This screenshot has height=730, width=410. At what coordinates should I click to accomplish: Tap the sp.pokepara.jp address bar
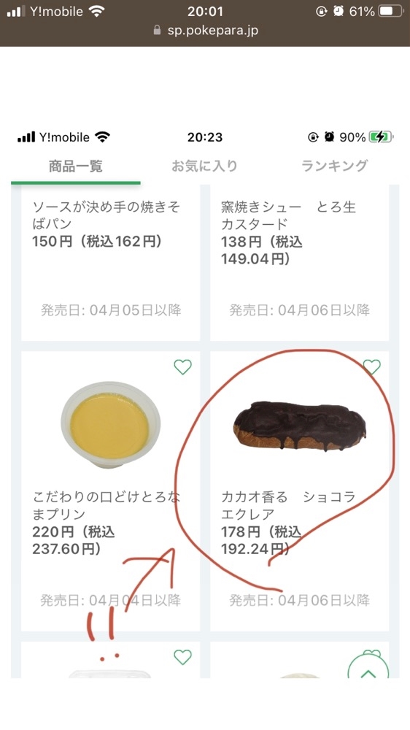(x=205, y=31)
